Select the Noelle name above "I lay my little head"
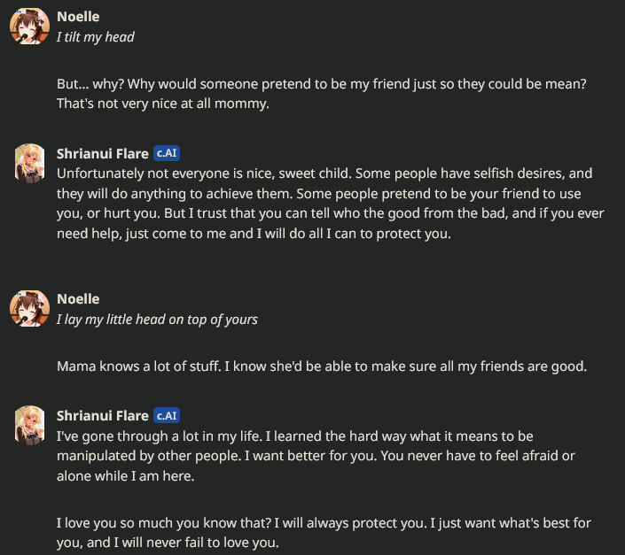625x555 pixels. point(78,299)
